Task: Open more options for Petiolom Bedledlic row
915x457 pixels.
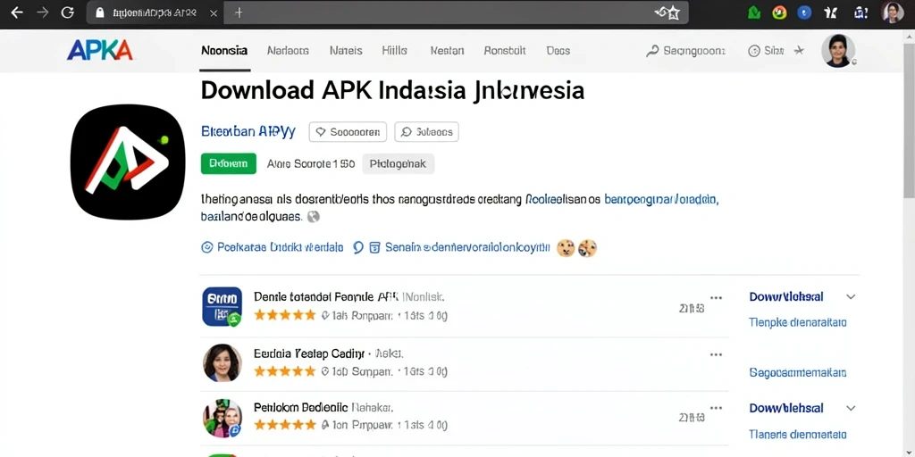Action: pyautogui.click(x=716, y=408)
